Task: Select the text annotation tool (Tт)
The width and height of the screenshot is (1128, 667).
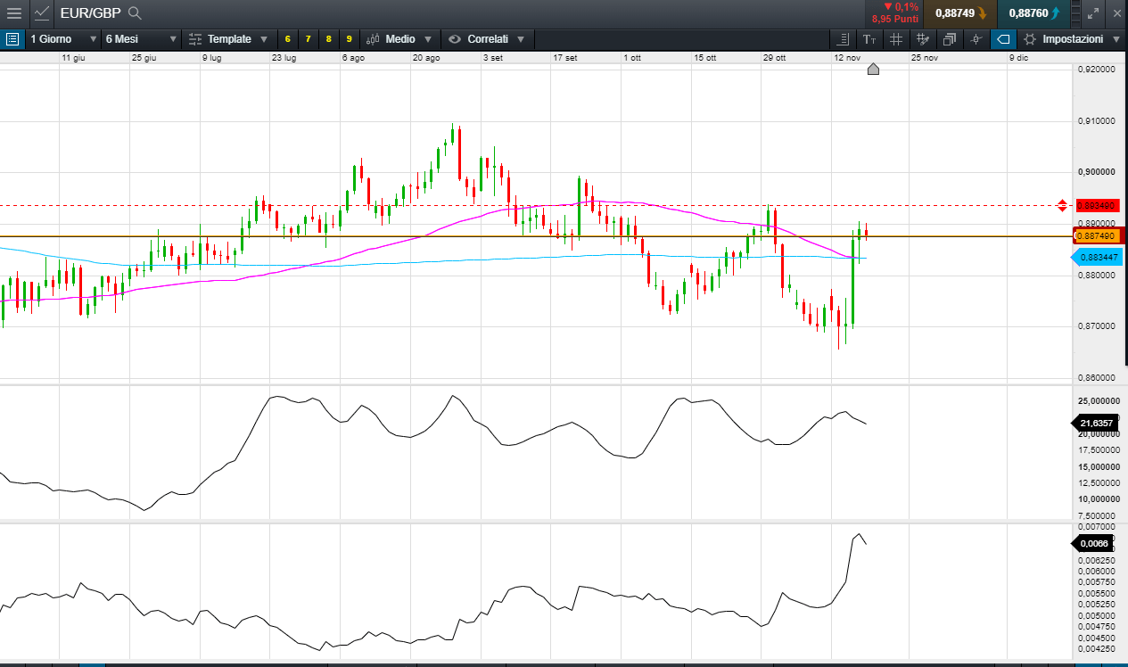Action: (869, 39)
